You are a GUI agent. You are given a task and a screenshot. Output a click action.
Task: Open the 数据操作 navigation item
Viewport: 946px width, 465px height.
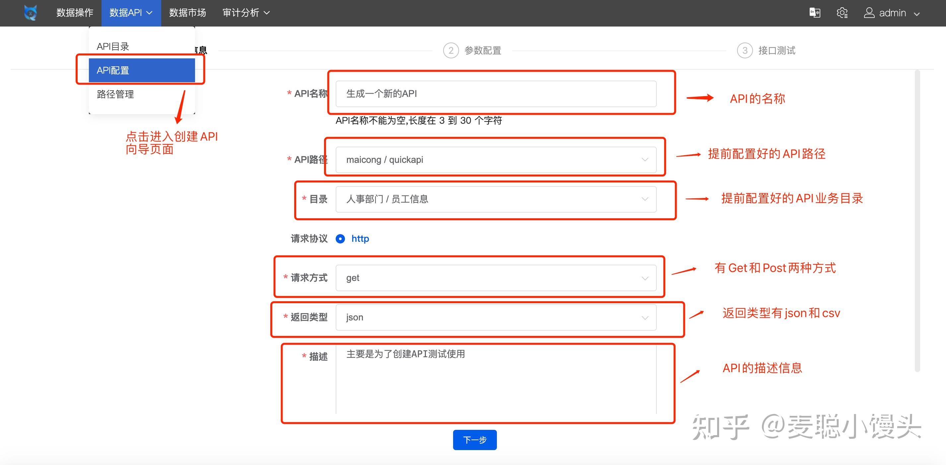[74, 12]
